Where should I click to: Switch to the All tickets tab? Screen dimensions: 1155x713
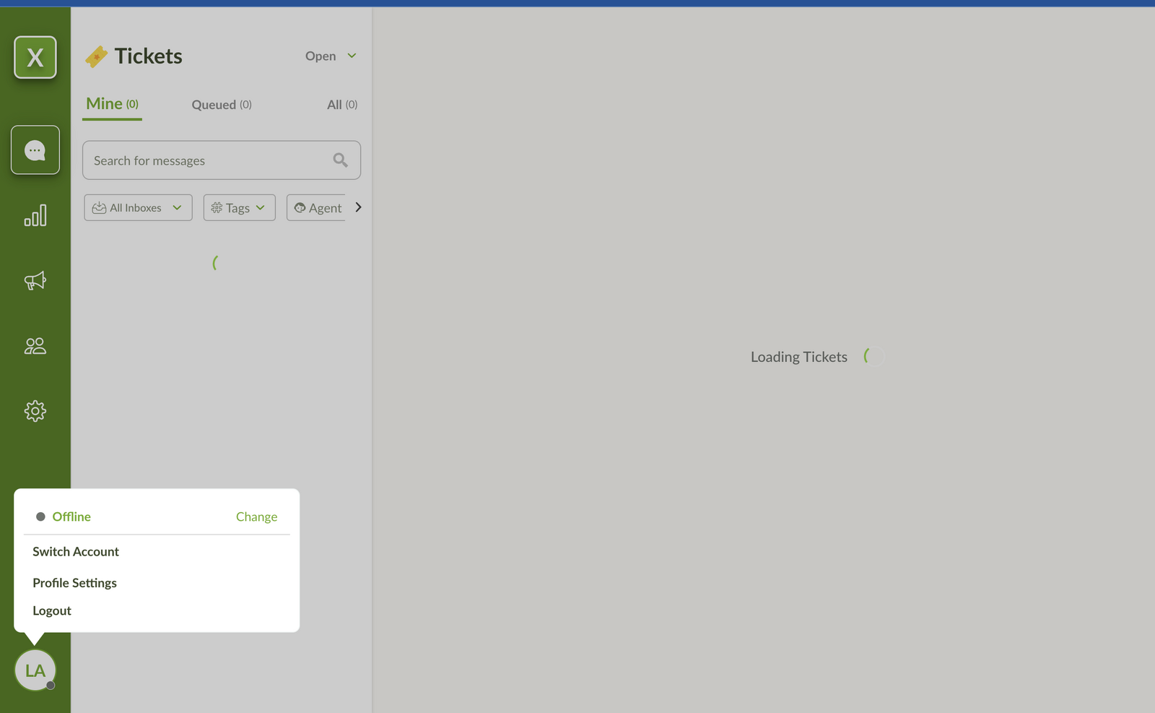tap(341, 104)
